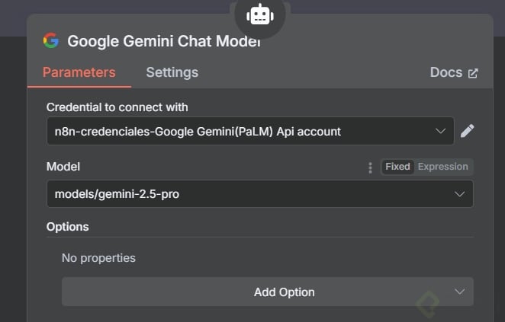Image resolution: width=505 pixels, height=322 pixels.
Task: Expand the credential dropdown chevron
Action: click(x=440, y=131)
